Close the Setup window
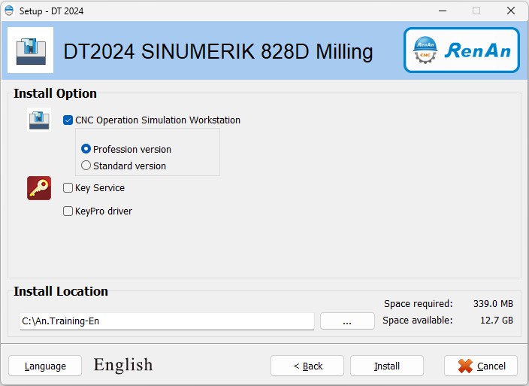Screen dimensions: 529x386 pos(511,11)
